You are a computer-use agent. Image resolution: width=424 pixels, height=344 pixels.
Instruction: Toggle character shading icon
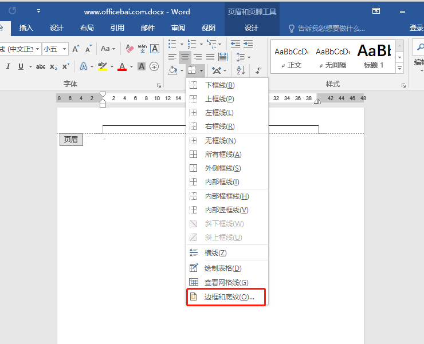[x=142, y=66]
